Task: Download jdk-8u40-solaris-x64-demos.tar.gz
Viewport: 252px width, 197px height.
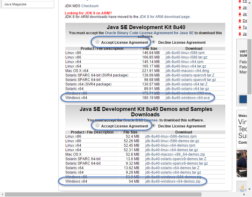Action: click(x=173, y=172)
